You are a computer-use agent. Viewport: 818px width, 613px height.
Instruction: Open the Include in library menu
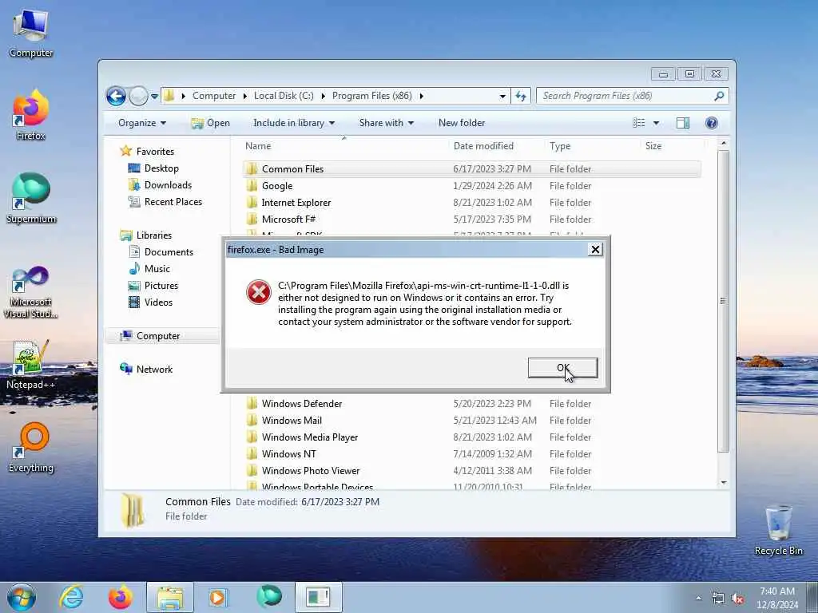tap(294, 123)
